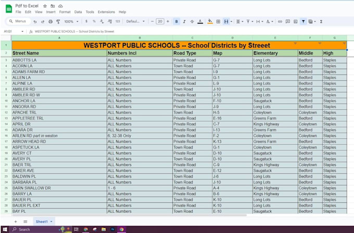The image size is (354, 233).
Task: Show the all sheets list
Action: (x=26, y=222)
